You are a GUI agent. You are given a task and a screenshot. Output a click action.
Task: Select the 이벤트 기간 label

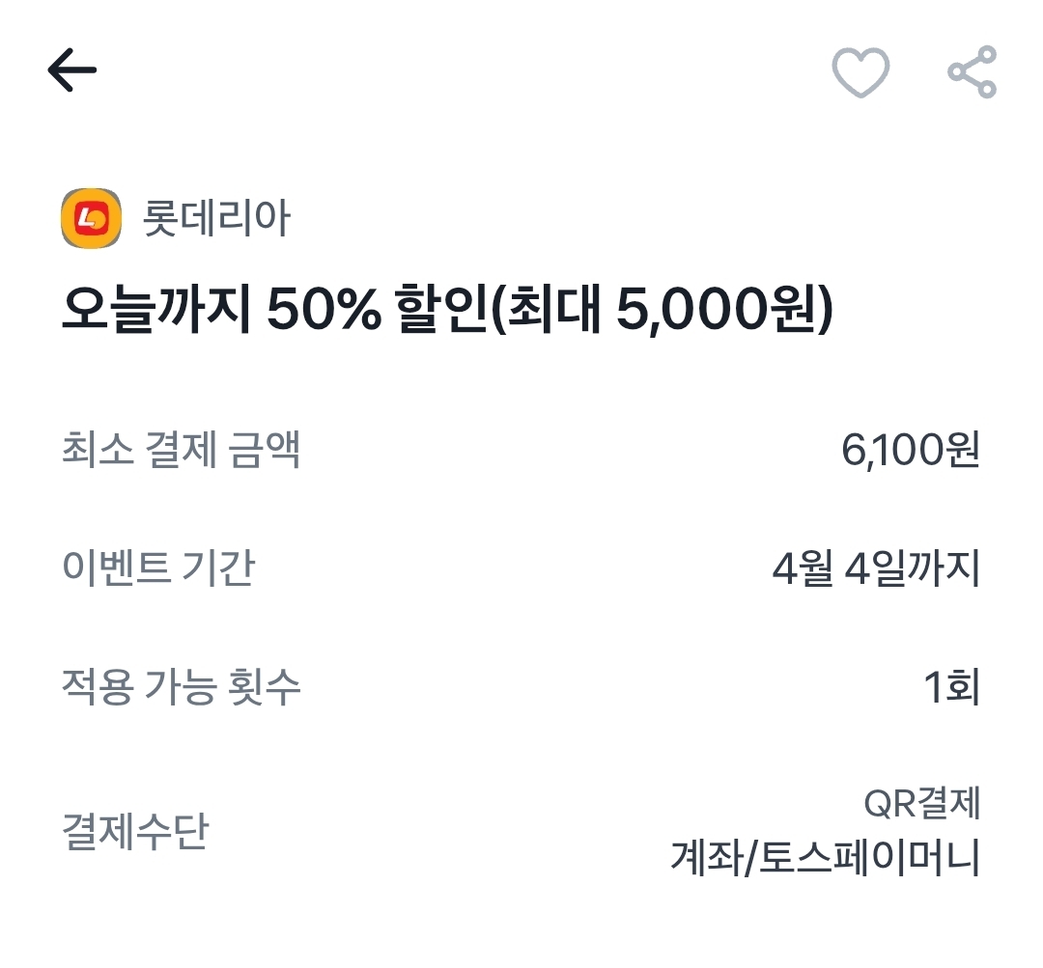[x=157, y=568]
